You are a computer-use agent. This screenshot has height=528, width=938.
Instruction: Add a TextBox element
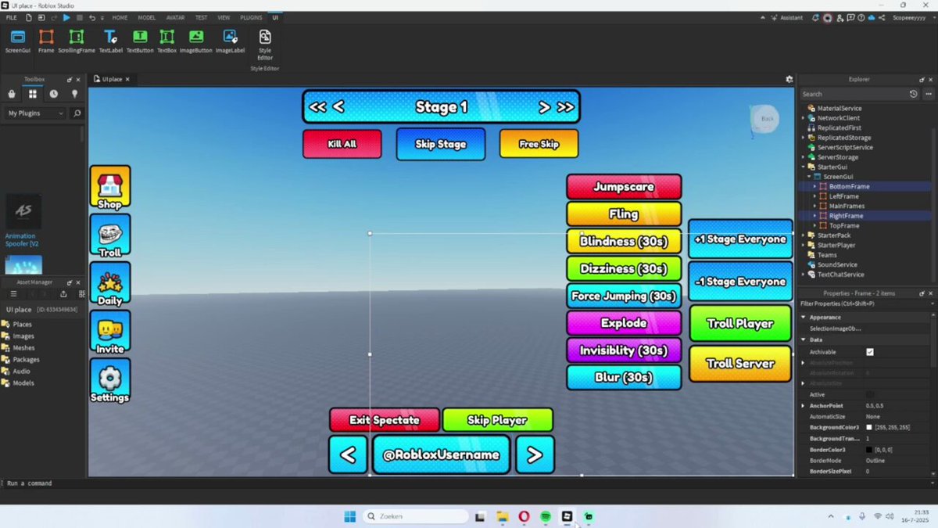tap(166, 41)
